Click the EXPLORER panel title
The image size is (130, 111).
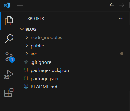pyautogui.click(x=35, y=18)
